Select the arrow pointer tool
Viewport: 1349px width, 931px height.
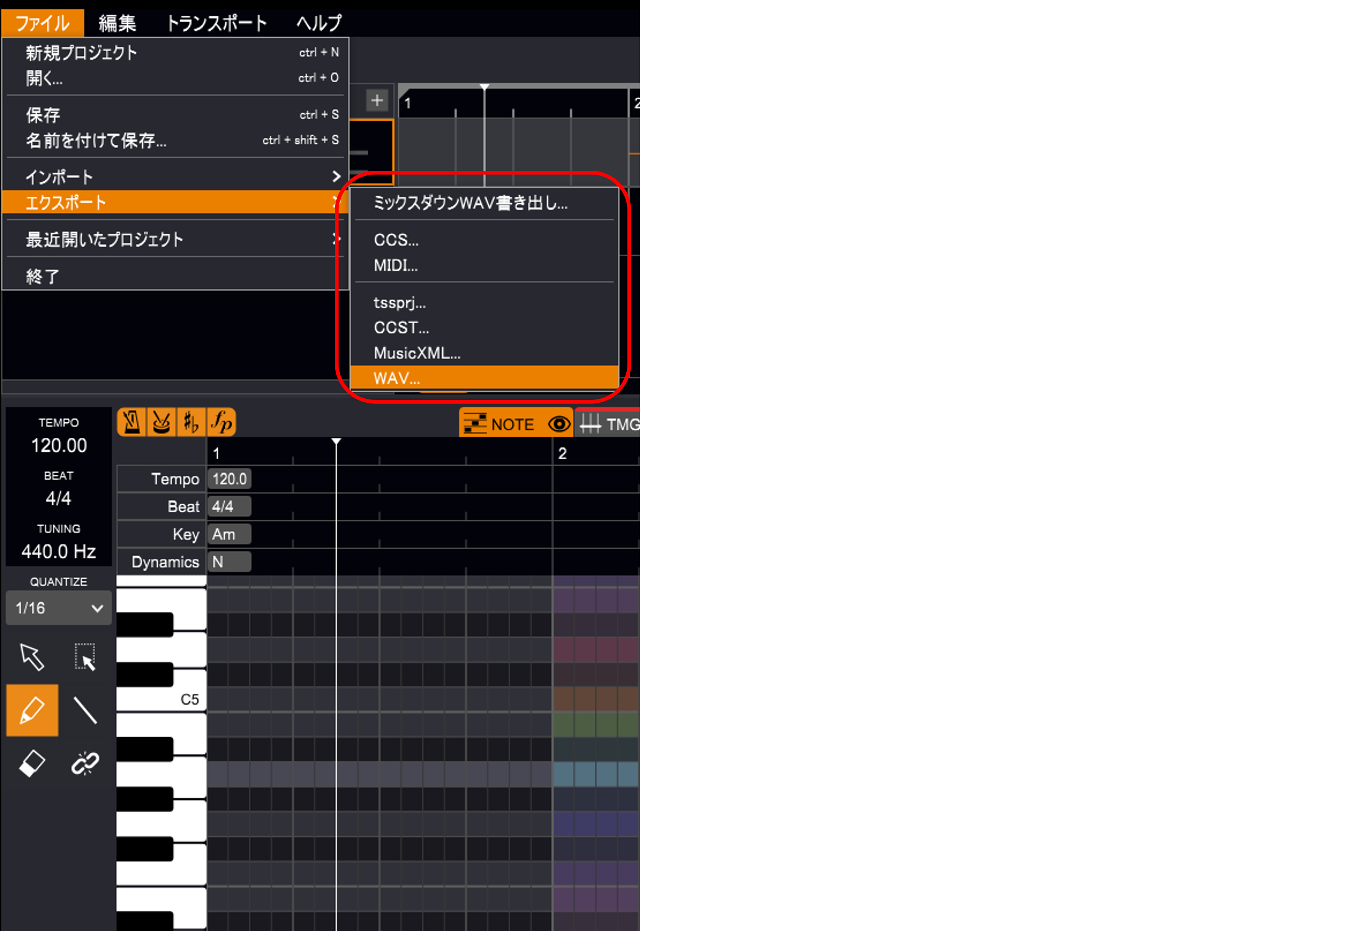32,658
